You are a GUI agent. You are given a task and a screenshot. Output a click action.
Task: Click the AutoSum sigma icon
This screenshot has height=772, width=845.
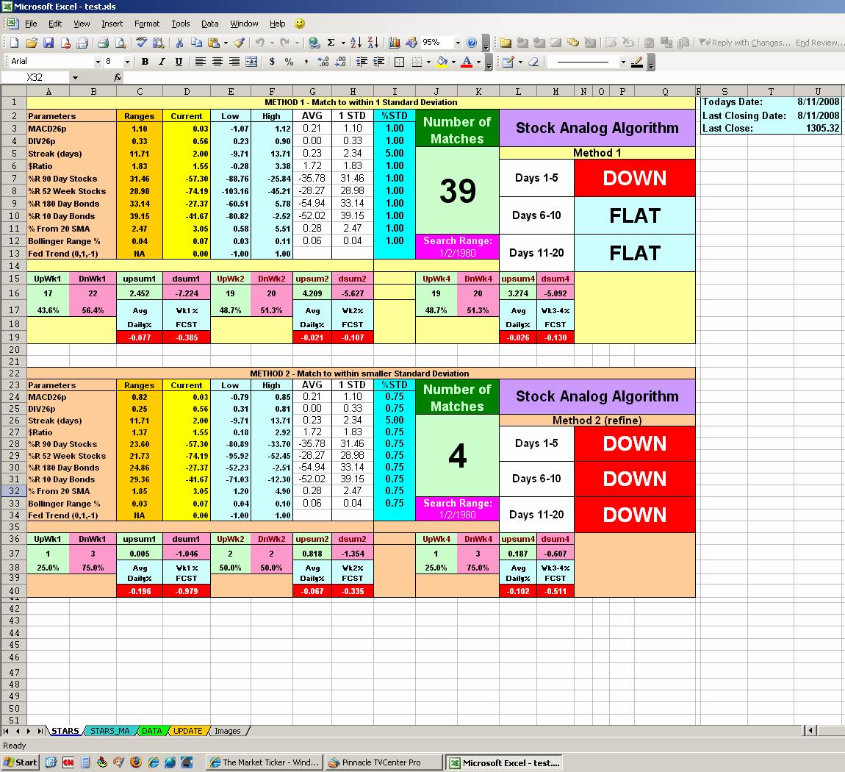(x=331, y=43)
